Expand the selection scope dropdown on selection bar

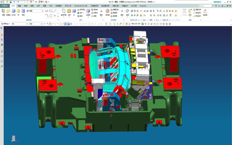click(36, 24)
